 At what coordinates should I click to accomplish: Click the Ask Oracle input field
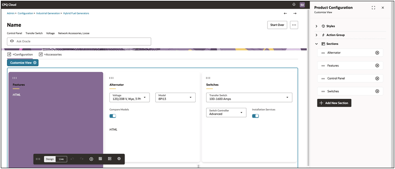[79, 41]
